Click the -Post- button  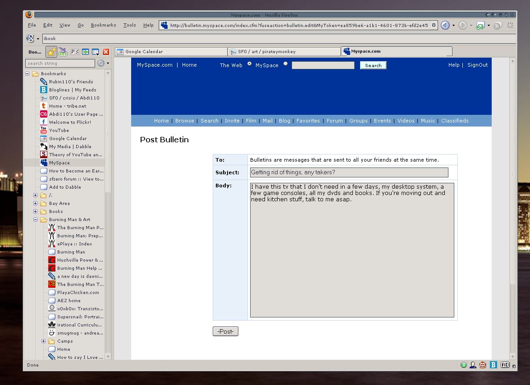coord(225,331)
